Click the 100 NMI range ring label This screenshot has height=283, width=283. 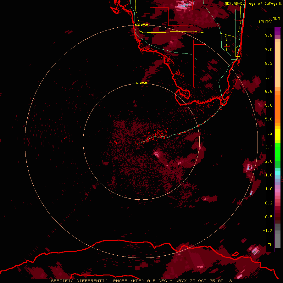(141, 25)
